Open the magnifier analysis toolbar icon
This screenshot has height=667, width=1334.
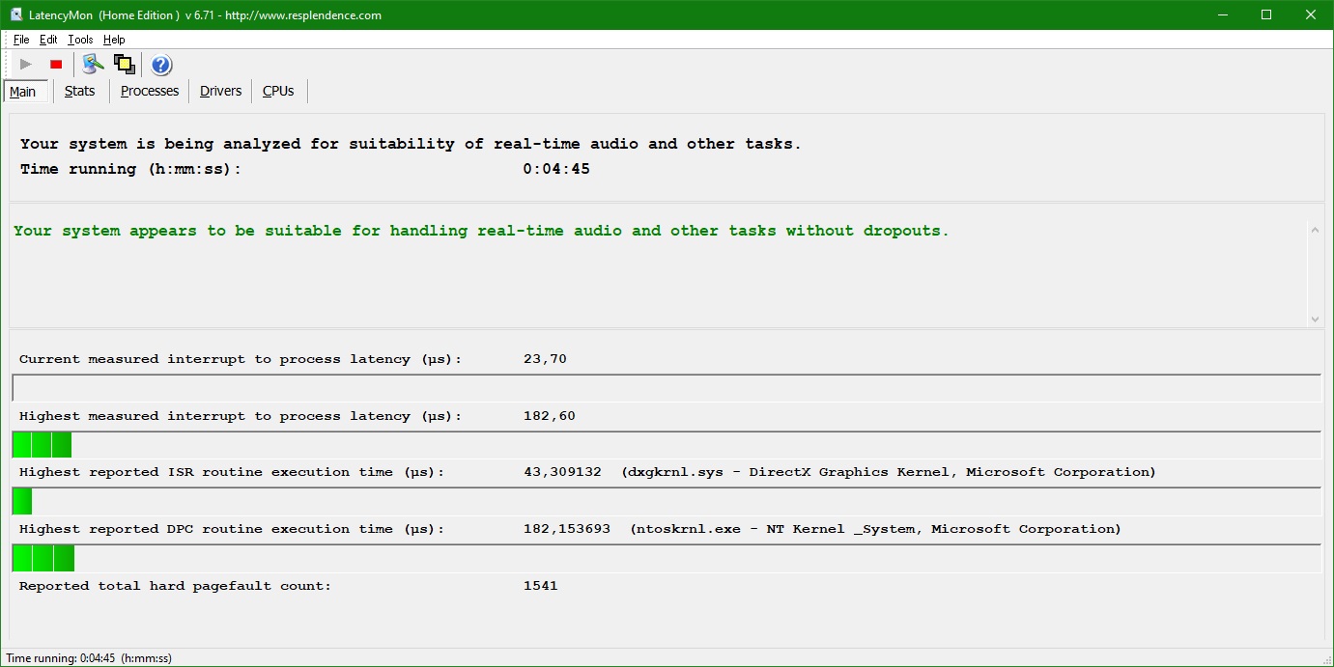pyautogui.click(x=93, y=65)
